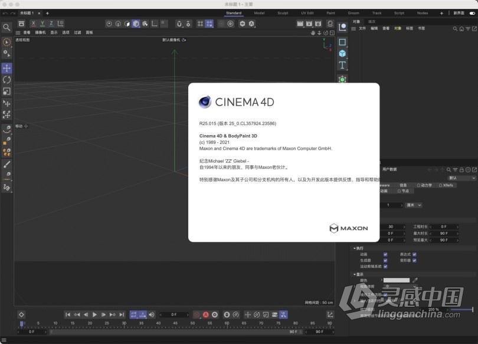The image size is (478, 344).
Task: Toggle the X axis lock
Action: pyautogui.click(x=33, y=24)
